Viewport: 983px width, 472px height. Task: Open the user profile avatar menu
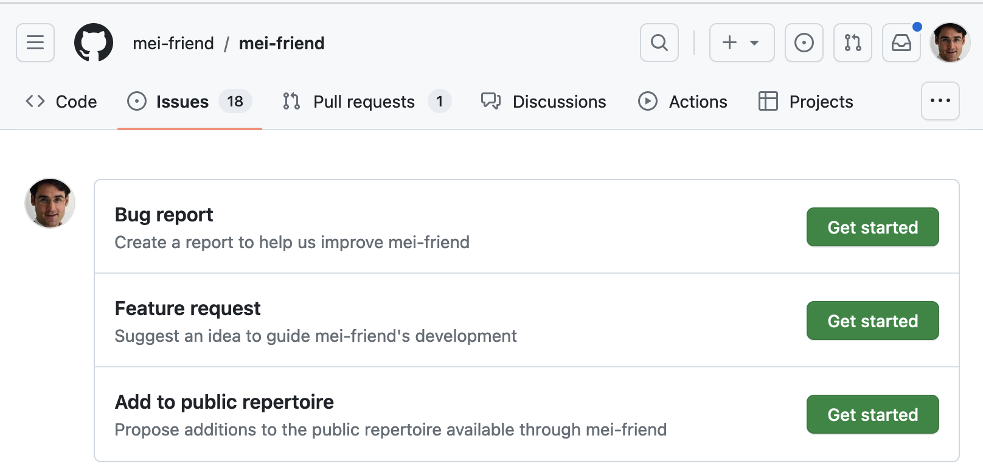[x=950, y=43]
